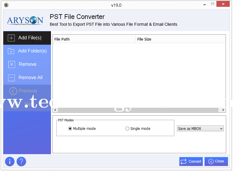Click the Previous arrow circle icon

click(13, 91)
